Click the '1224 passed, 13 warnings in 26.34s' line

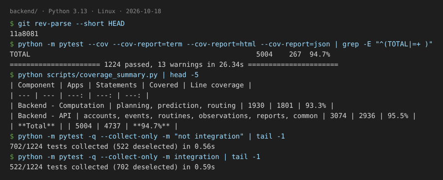[174, 65]
